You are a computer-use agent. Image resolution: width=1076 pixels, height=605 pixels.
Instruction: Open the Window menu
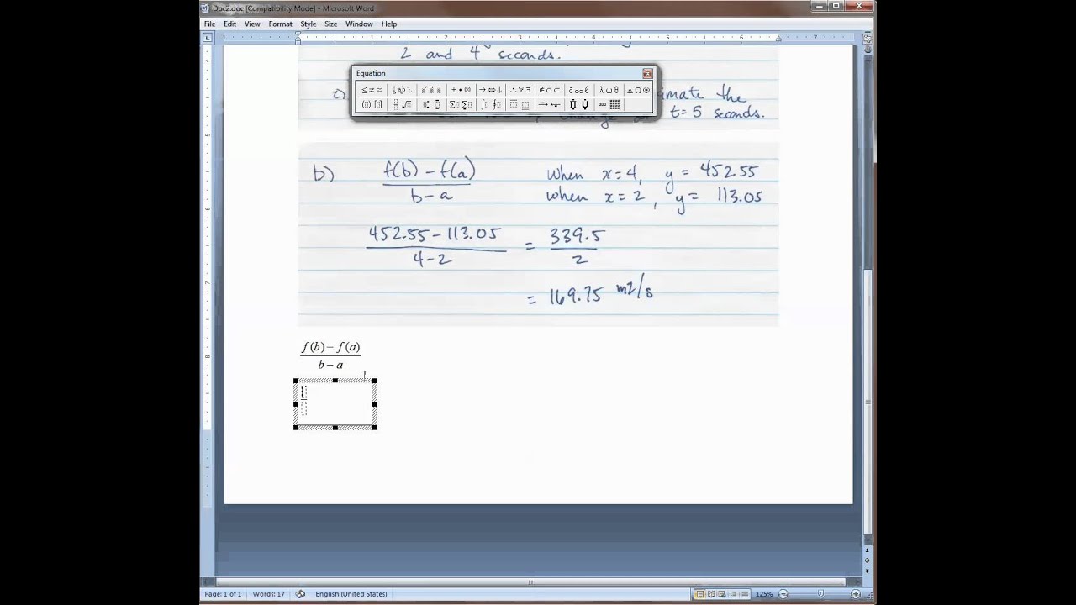click(x=359, y=24)
